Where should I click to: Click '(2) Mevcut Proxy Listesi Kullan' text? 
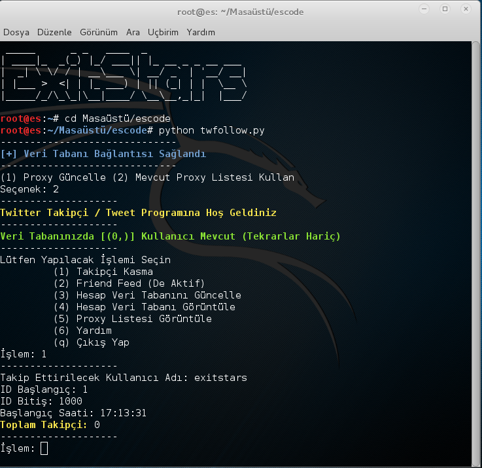tap(203, 177)
